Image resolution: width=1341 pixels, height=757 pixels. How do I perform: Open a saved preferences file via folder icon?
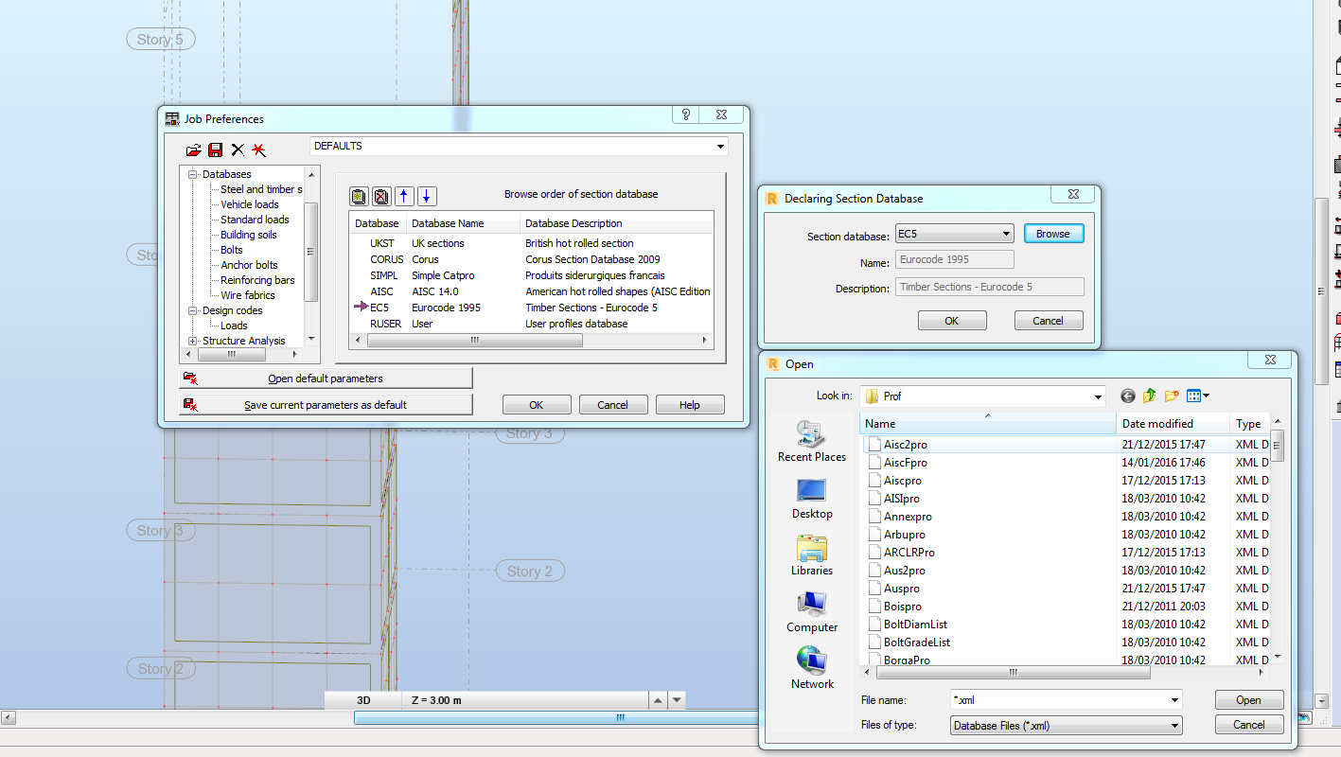click(x=193, y=150)
